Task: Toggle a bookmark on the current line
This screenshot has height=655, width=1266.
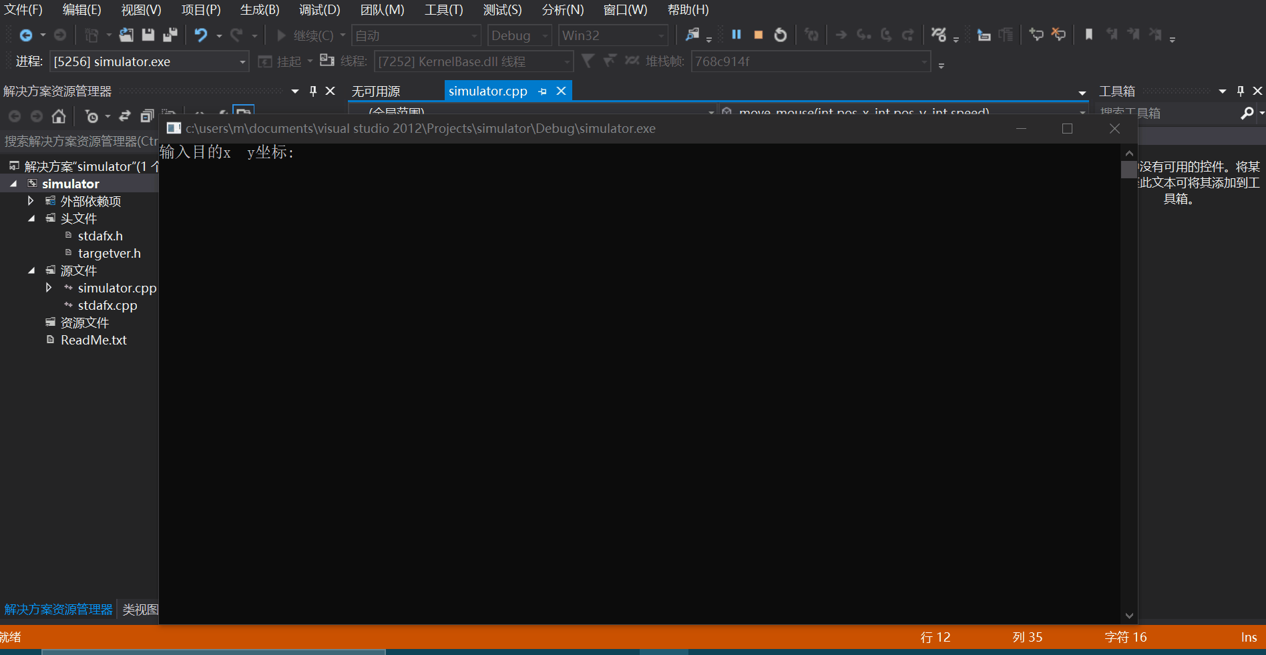Action: [1088, 35]
